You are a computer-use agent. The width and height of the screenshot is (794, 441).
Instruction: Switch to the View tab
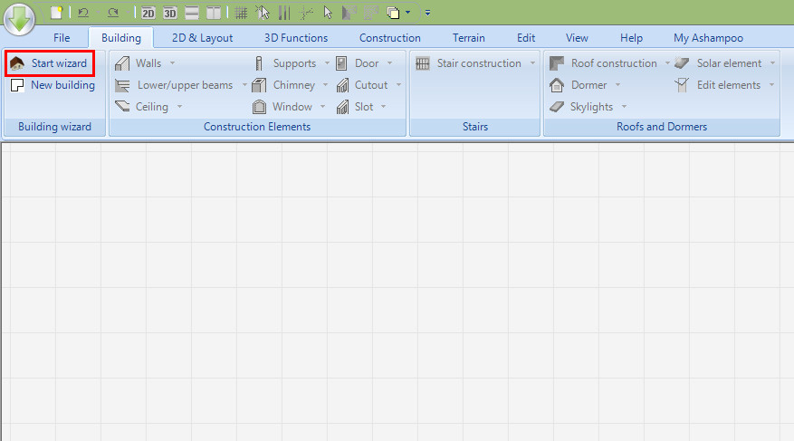[577, 38]
